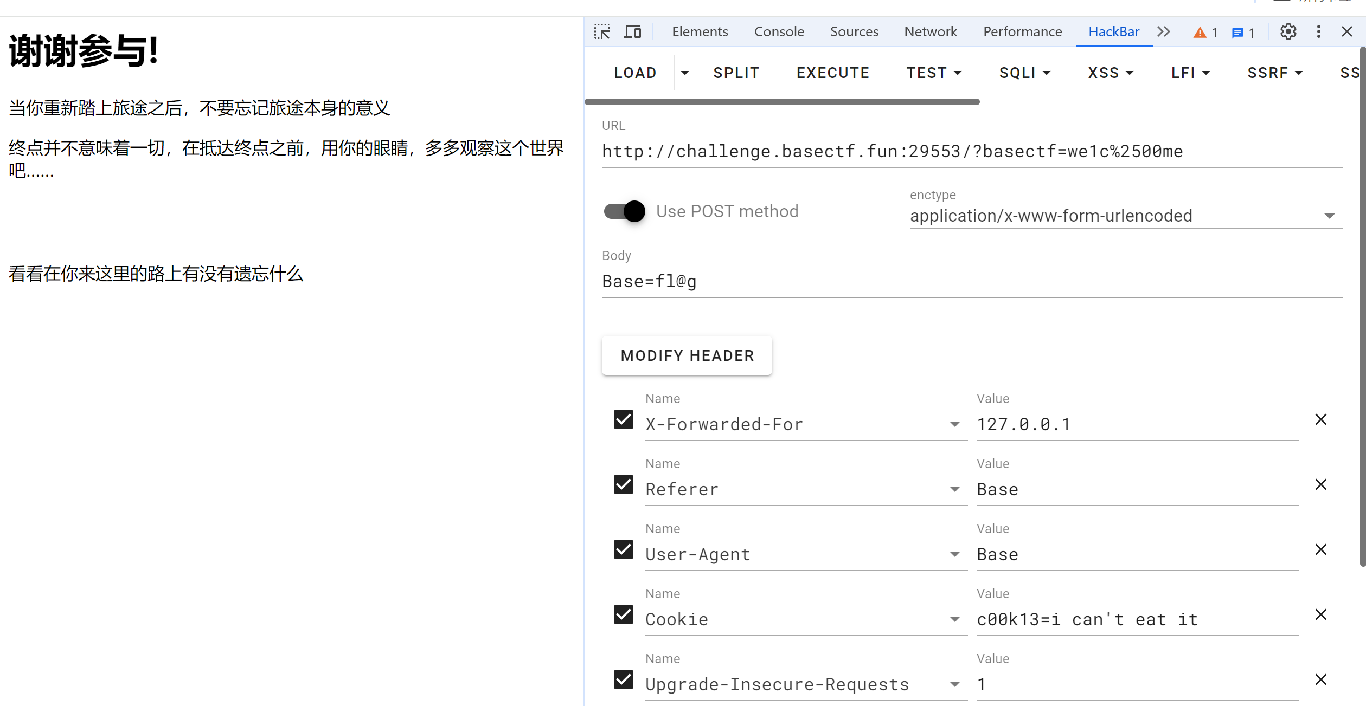Toggle the device toolbar icon
This screenshot has height=706, width=1366.
pyautogui.click(x=632, y=32)
